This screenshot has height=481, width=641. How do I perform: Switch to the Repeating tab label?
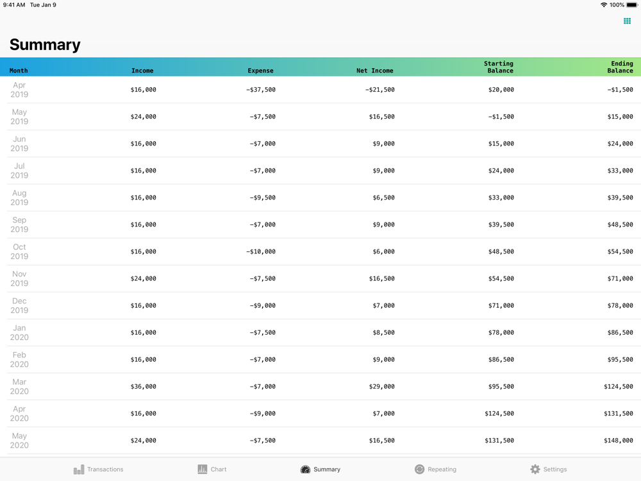(442, 469)
